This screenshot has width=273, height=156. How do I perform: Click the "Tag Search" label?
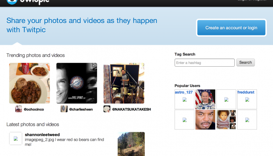point(185,54)
